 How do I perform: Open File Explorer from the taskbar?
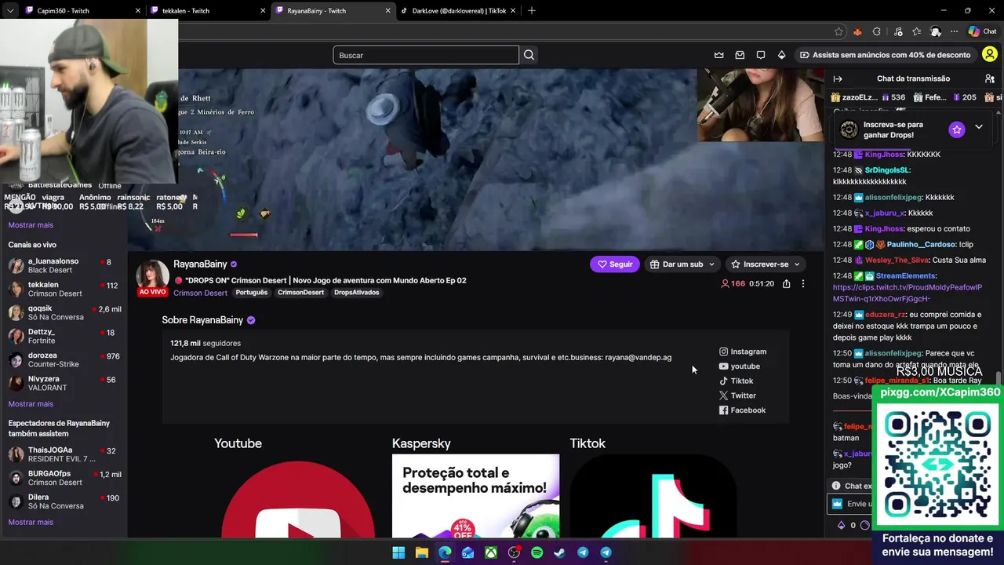click(421, 552)
